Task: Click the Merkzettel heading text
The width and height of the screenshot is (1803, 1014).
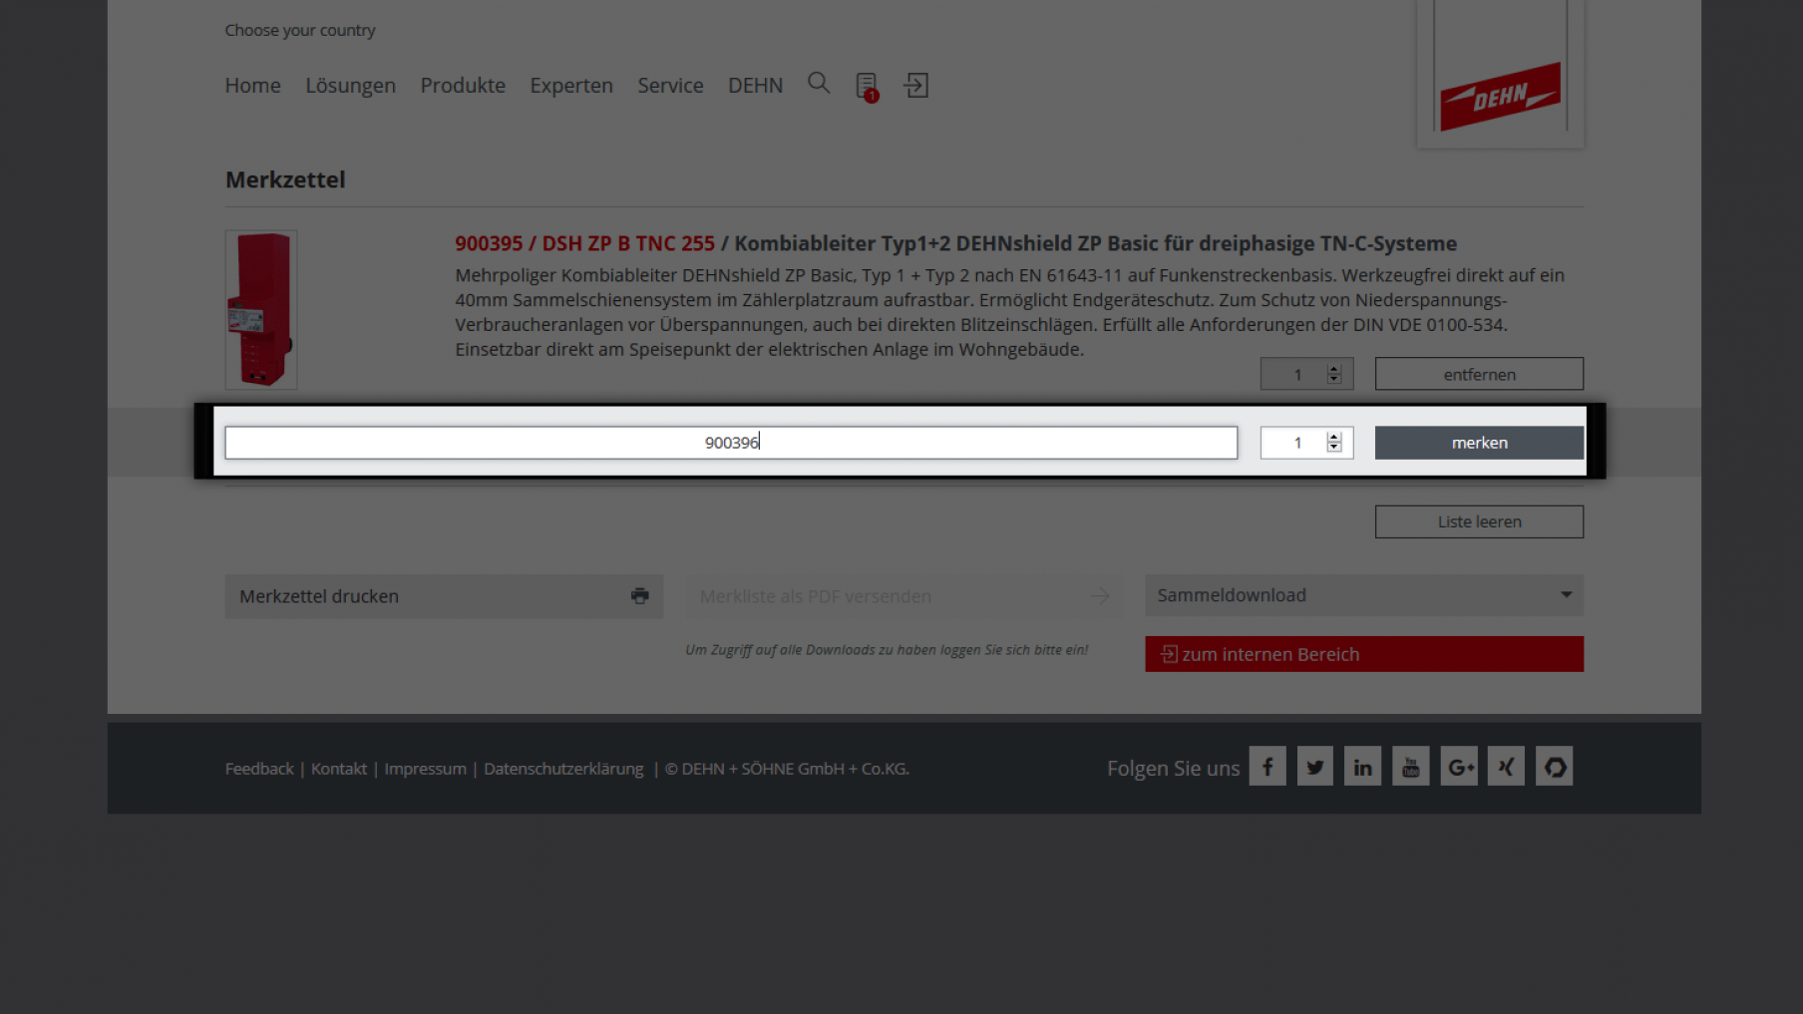Action: [x=285, y=179]
